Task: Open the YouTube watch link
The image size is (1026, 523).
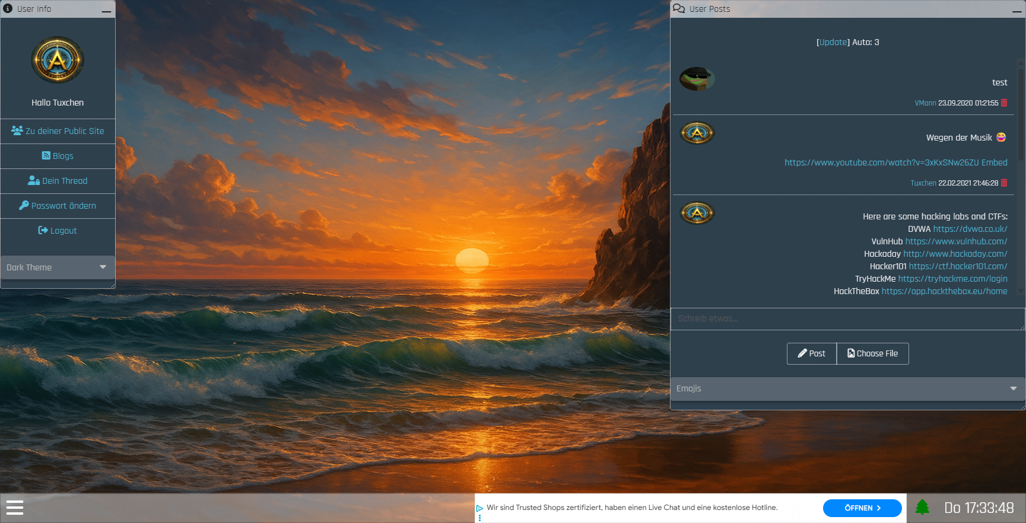Action: click(x=882, y=162)
